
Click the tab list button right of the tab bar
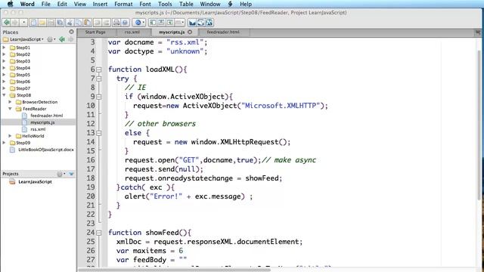point(478,32)
